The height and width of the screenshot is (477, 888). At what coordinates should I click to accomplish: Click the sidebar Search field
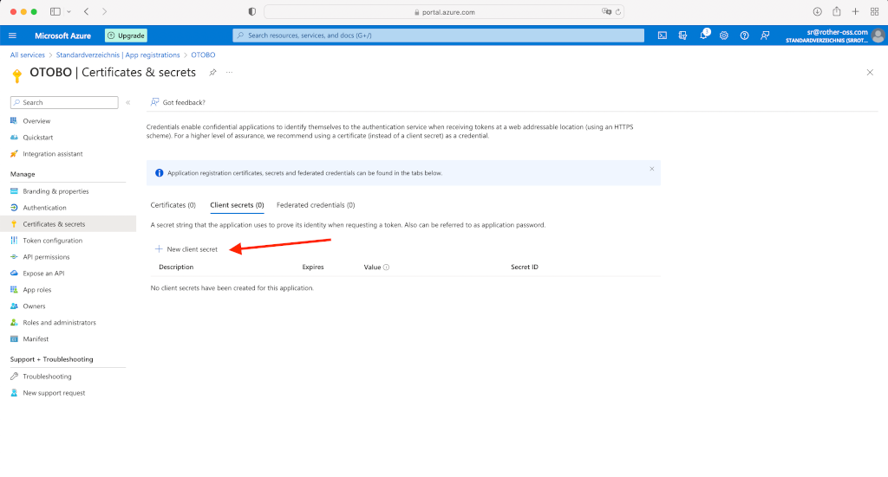(x=63, y=102)
